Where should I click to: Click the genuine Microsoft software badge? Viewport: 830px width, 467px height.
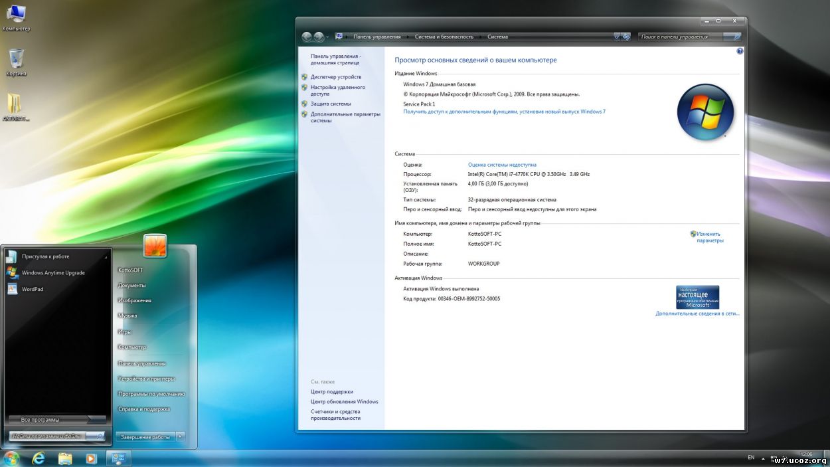697,296
